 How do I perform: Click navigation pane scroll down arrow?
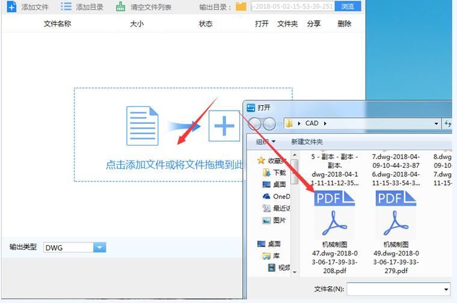tap(295, 272)
